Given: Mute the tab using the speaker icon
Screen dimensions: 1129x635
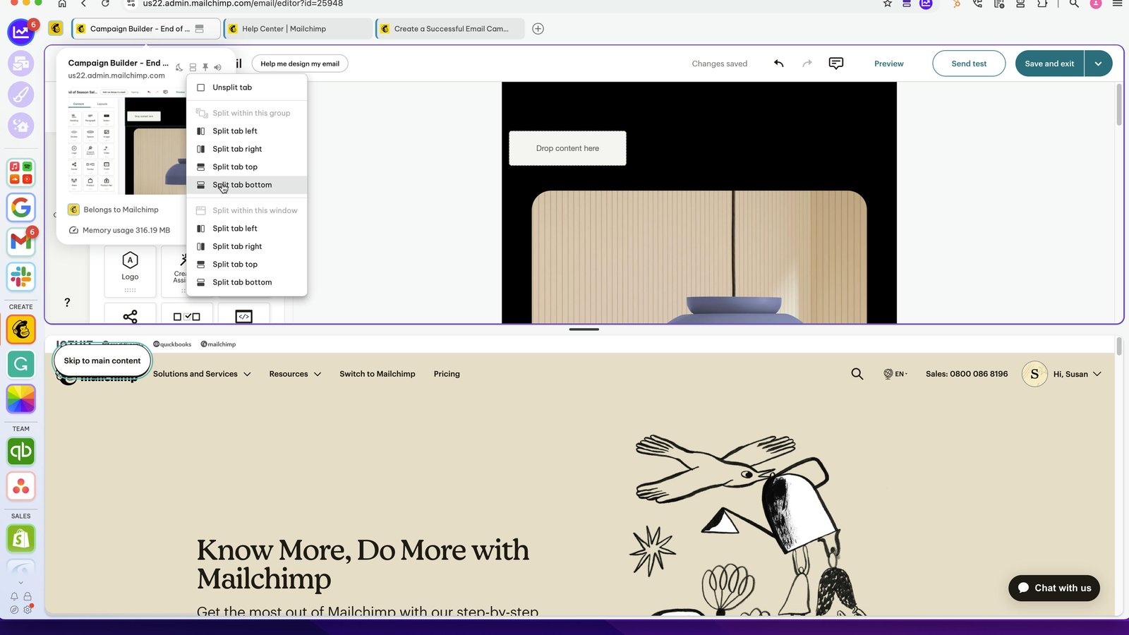Looking at the screenshot, I should [218, 67].
